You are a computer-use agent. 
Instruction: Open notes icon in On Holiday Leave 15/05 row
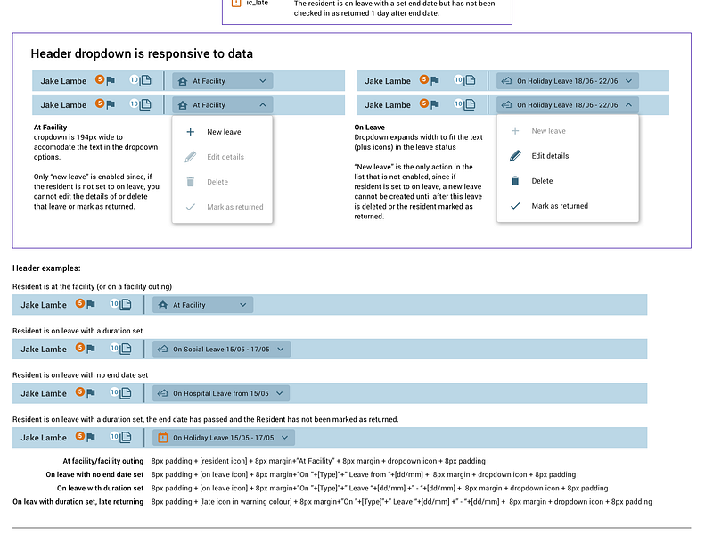pos(126,437)
